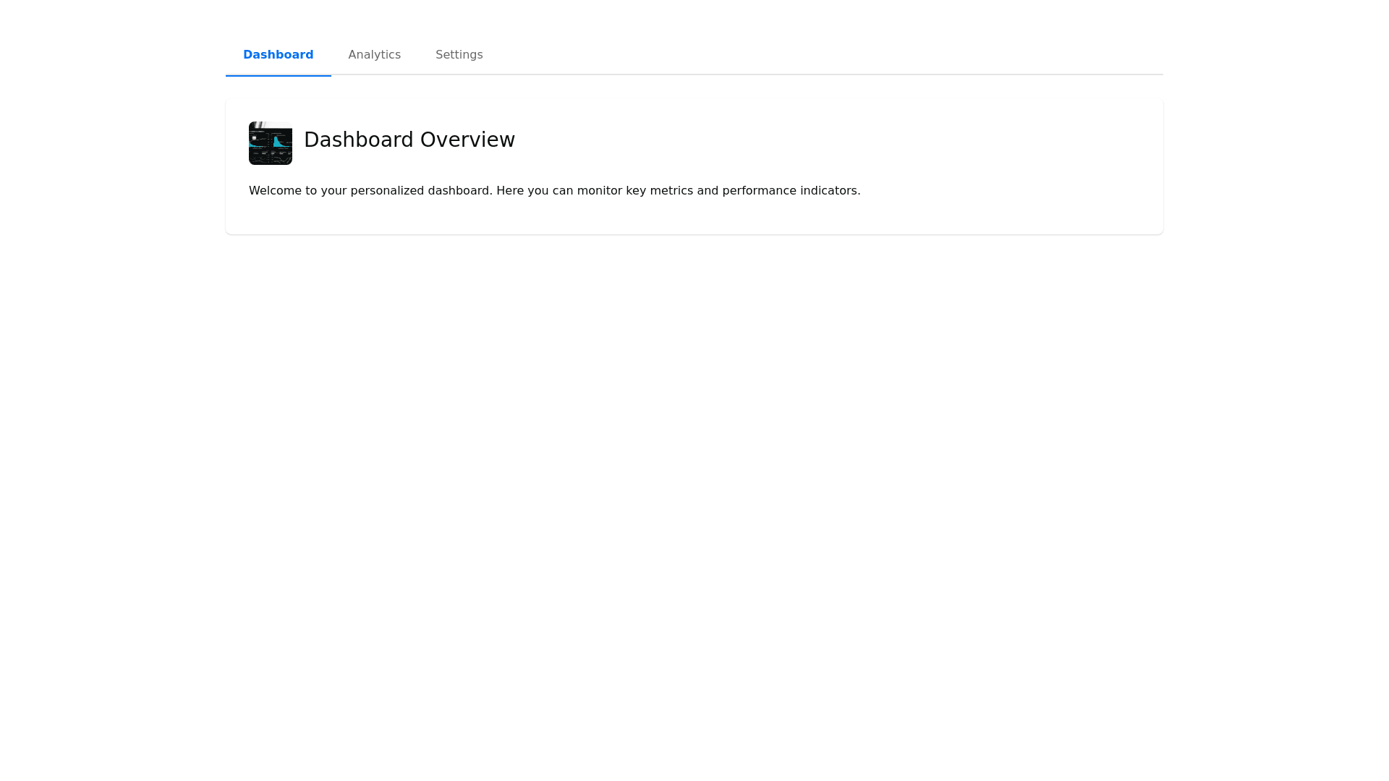The image size is (1389, 781).
Task: Open the Settings tab
Action: [x=459, y=55]
